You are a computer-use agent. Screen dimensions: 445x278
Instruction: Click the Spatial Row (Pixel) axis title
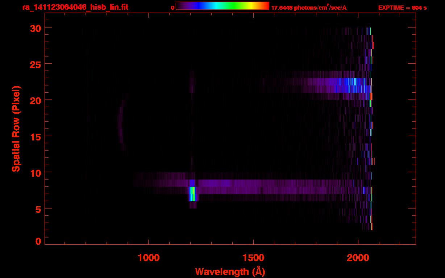(x=16, y=129)
